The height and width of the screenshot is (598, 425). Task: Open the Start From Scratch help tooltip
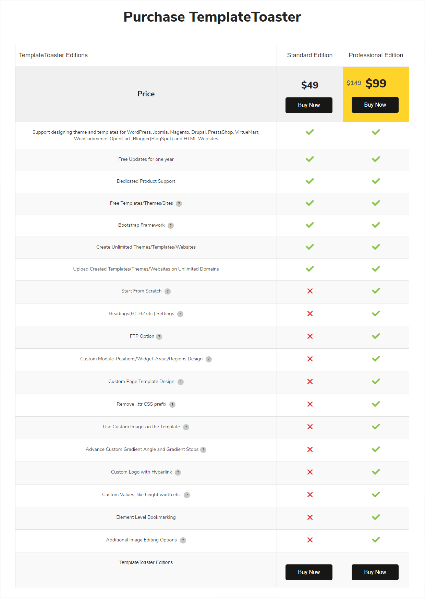click(168, 291)
